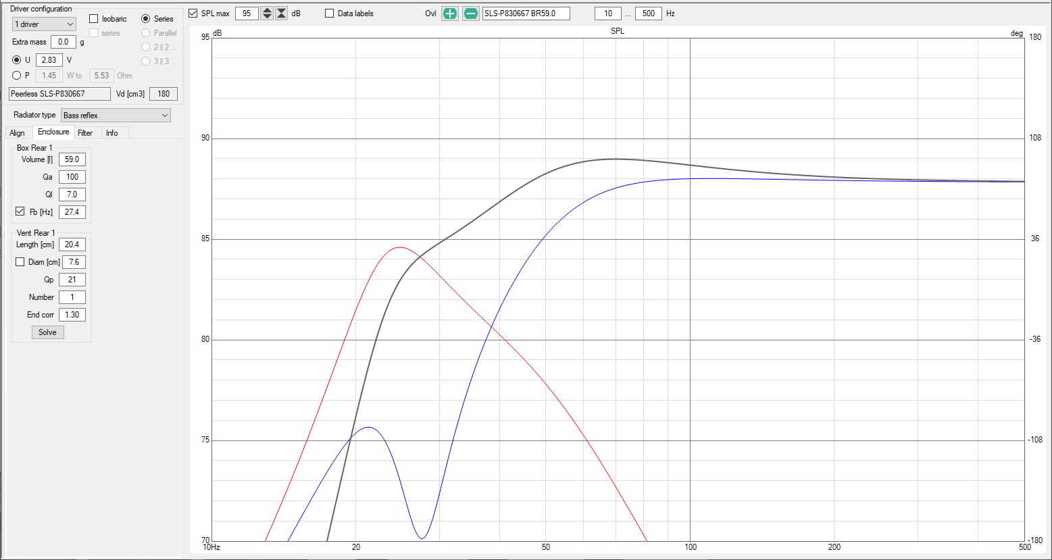Image resolution: width=1052 pixels, height=560 pixels.
Task: Click the Solve button
Action: (48, 332)
